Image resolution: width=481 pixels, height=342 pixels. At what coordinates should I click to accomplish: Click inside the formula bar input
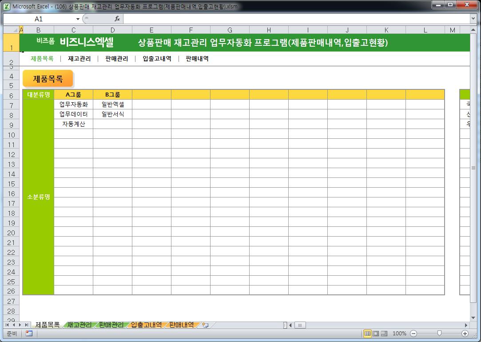coord(296,19)
